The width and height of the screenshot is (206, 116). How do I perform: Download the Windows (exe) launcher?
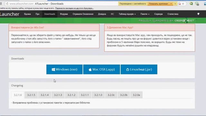coord(64,69)
